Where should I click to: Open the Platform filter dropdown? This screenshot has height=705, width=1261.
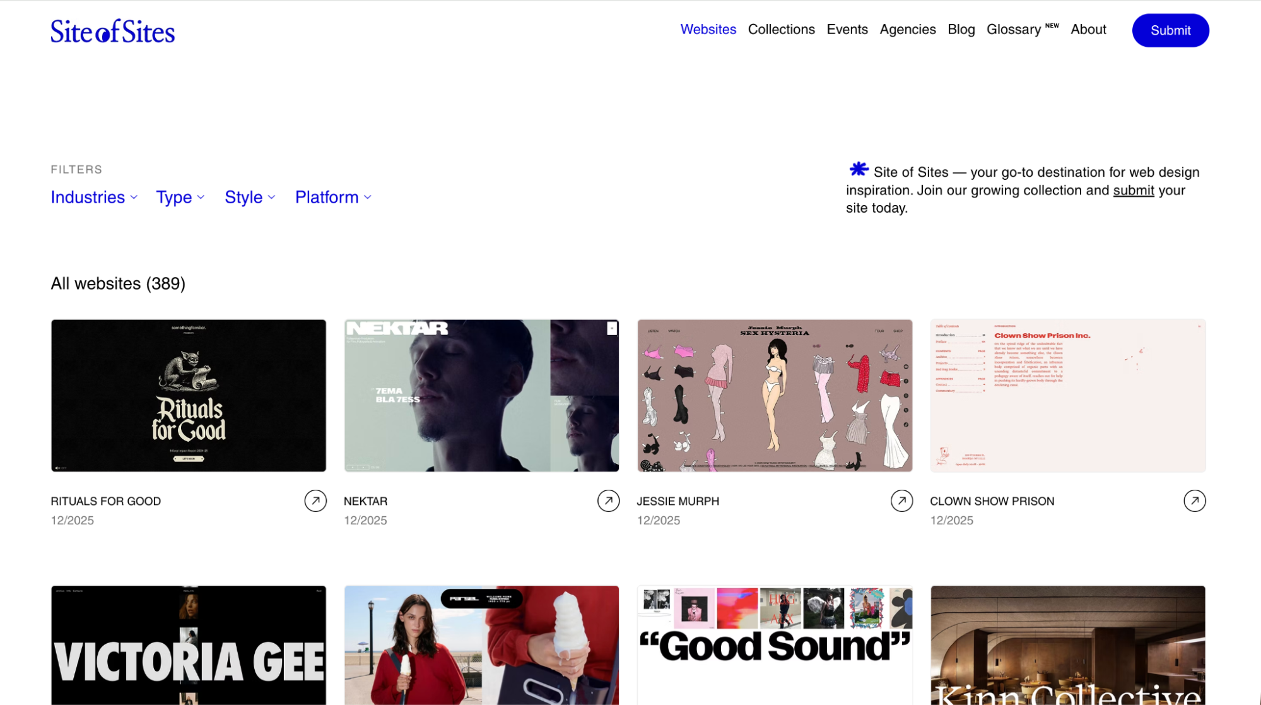tap(332, 197)
